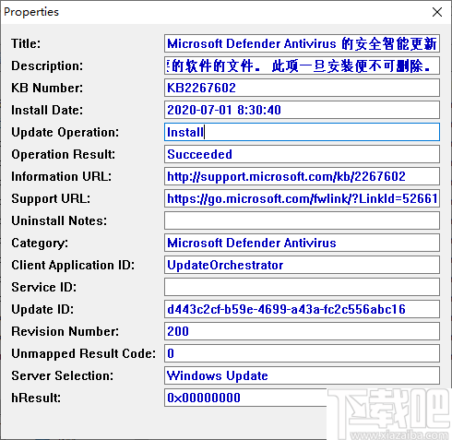Click the 'hResult:' label
Screen dimensions: 452x440
[x=36, y=398]
